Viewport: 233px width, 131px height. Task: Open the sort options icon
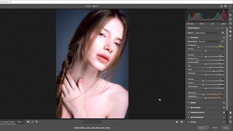point(32,122)
